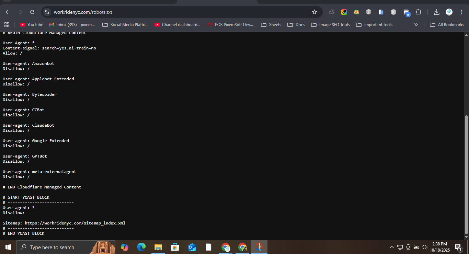Screen dimensions: 469x254
Task: Open the Chrome Extensions puzzle menu
Action: click(x=418, y=12)
